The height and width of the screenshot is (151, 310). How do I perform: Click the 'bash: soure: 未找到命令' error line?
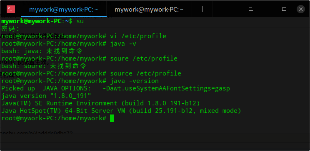44,66
